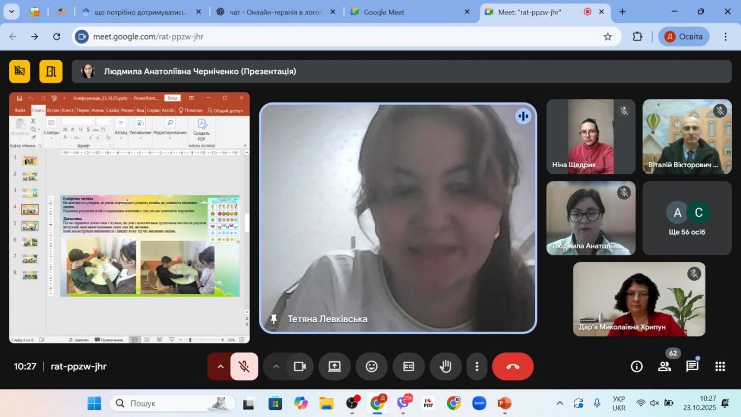
Task: Switch to the 'чат - Онлайн-терапія' tab
Action: [276, 12]
